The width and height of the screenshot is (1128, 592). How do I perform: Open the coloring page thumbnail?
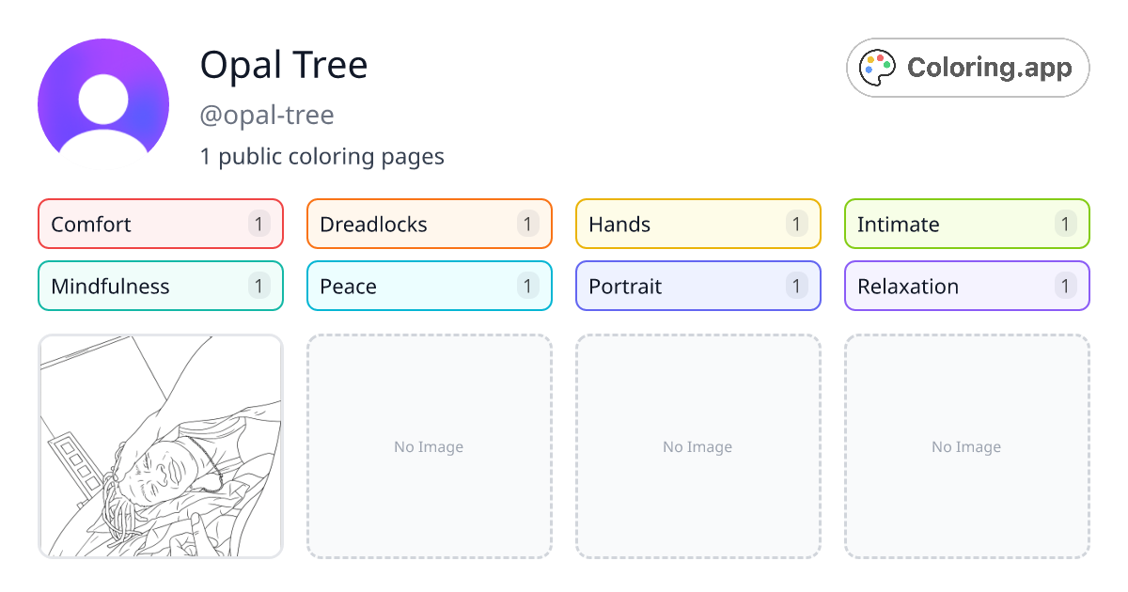click(160, 446)
